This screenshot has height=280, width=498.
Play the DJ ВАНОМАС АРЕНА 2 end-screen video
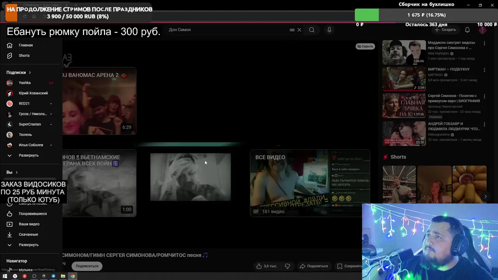pyautogui.click(x=99, y=101)
